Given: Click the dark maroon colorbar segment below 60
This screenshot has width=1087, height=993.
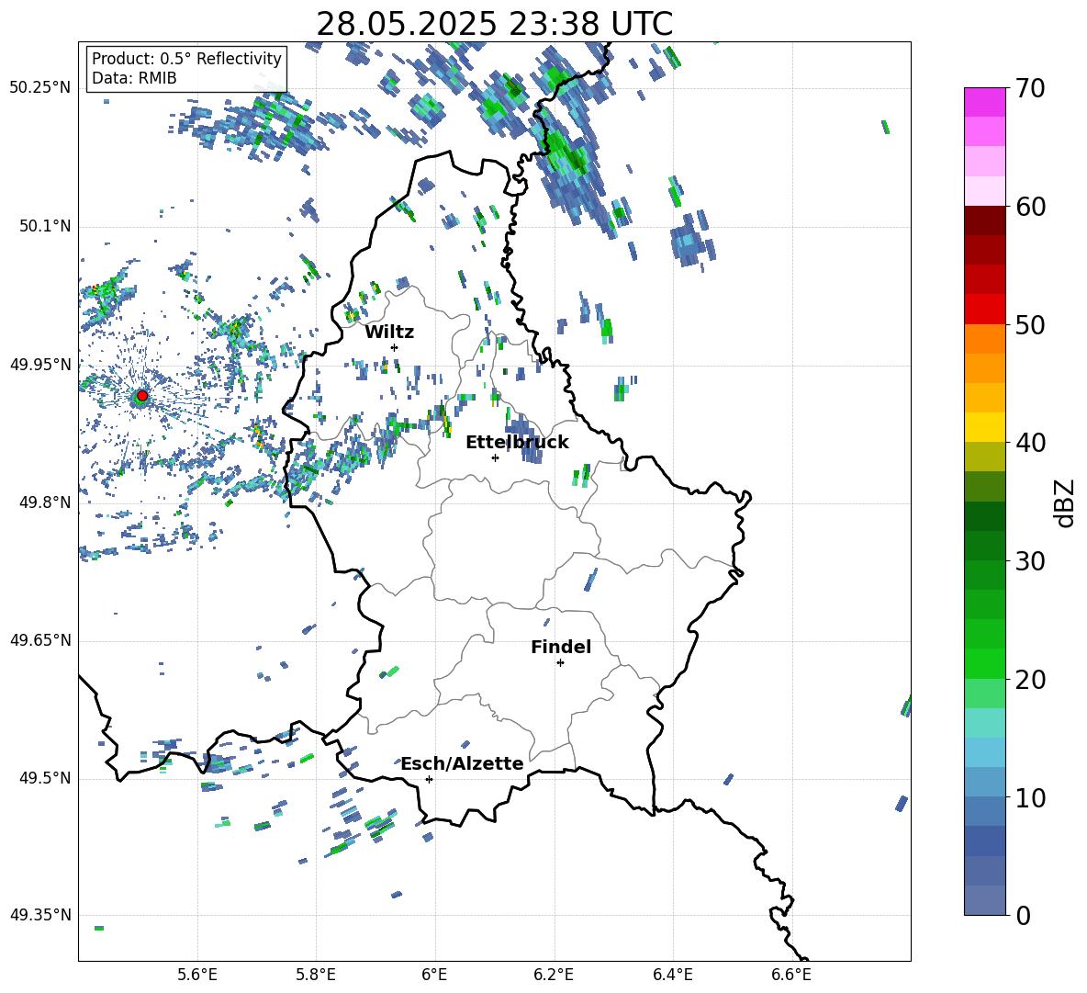Looking at the screenshot, I should point(985,220).
